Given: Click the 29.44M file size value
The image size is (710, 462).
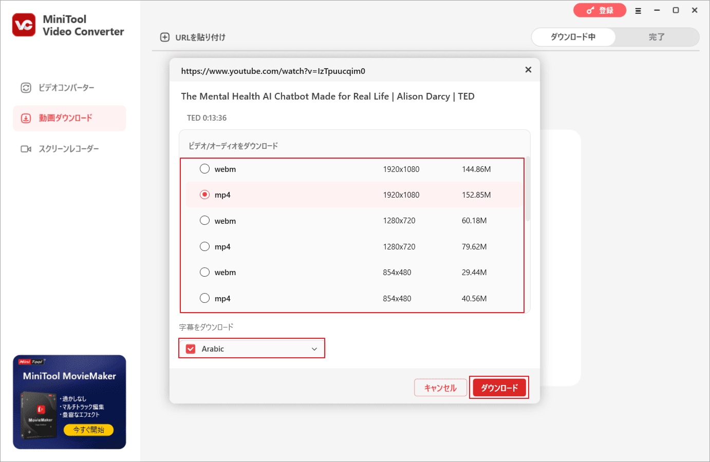Looking at the screenshot, I should 474,273.
